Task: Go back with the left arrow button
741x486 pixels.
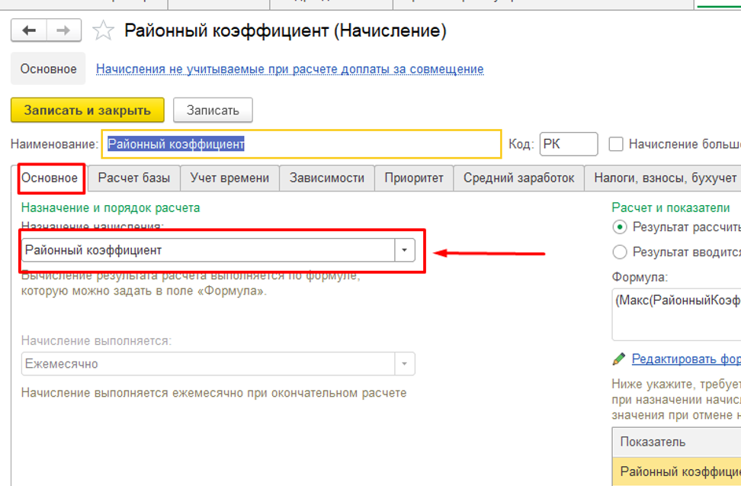Action: [x=29, y=31]
